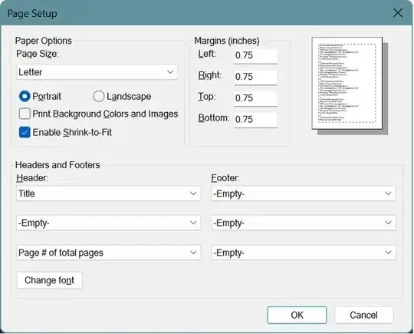Click the Page Size: label

pyautogui.click(x=38, y=54)
